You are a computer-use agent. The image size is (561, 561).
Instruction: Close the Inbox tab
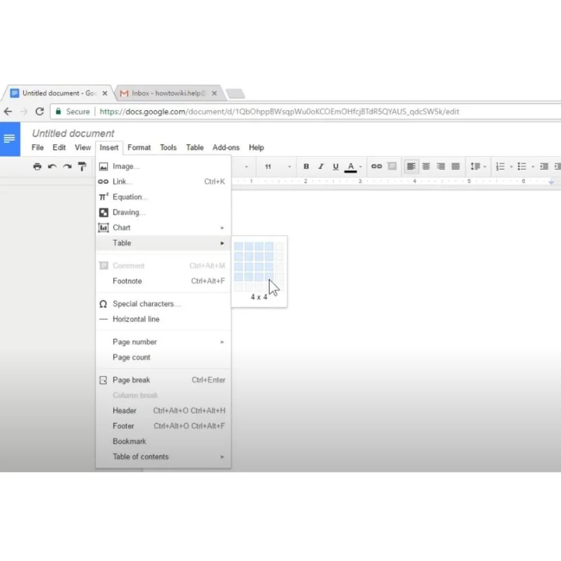coord(214,93)
